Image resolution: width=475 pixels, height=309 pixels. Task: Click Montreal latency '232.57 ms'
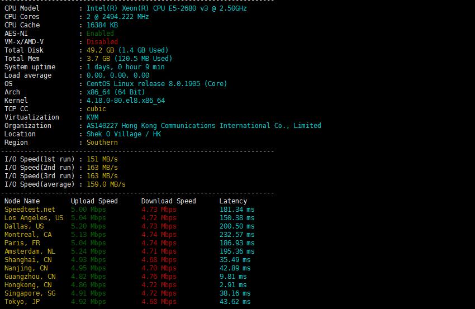coord(237,235)
